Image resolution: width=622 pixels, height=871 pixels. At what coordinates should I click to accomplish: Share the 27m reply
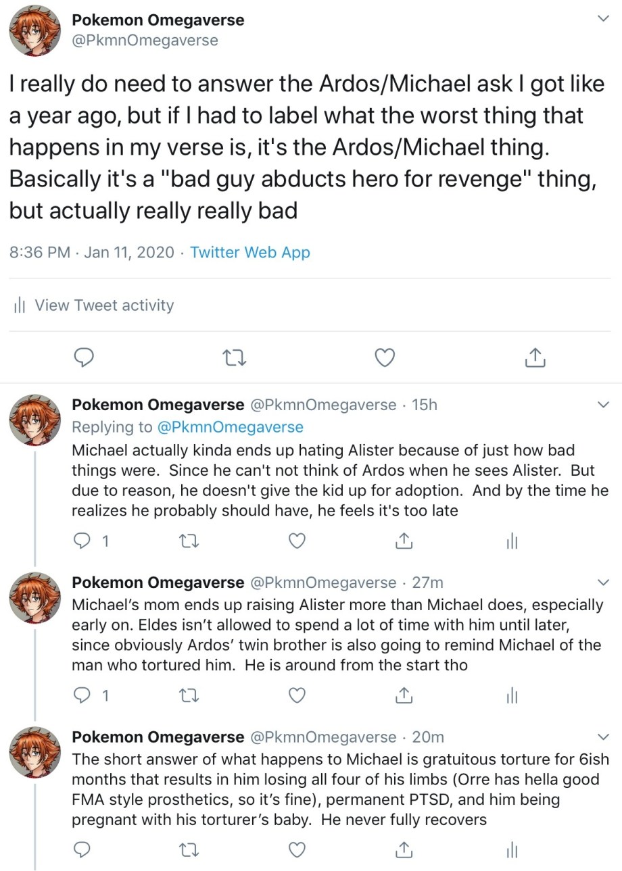click(404, 695)
